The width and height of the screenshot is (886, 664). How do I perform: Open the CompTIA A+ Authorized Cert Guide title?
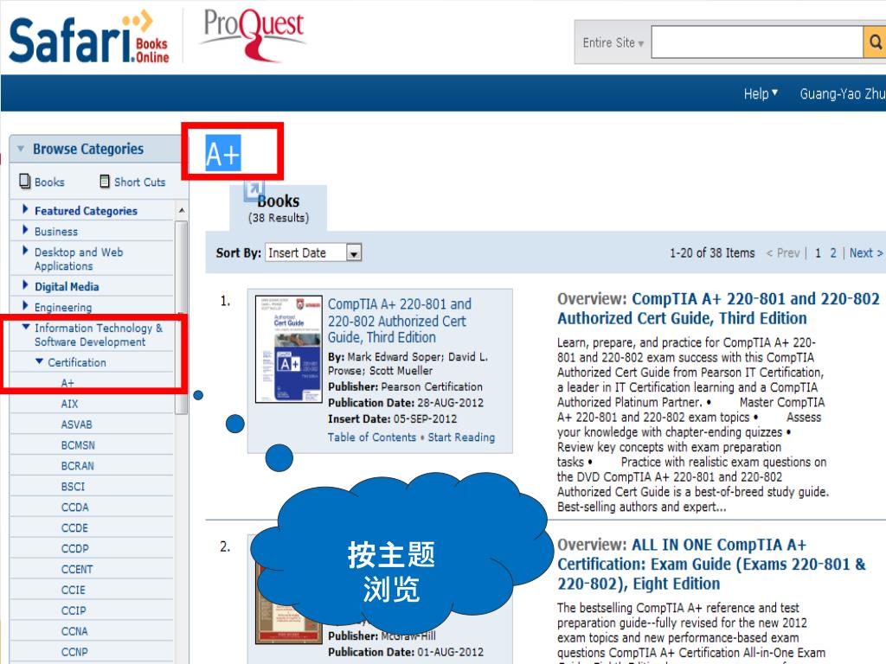point(399,321)
